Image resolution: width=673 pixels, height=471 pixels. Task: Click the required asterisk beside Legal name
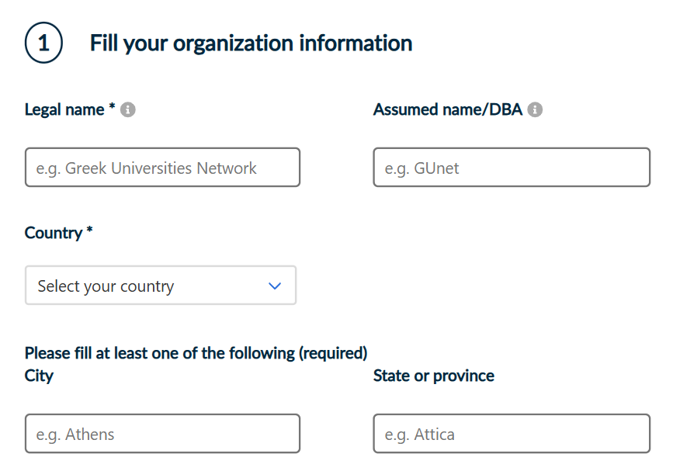112,106
